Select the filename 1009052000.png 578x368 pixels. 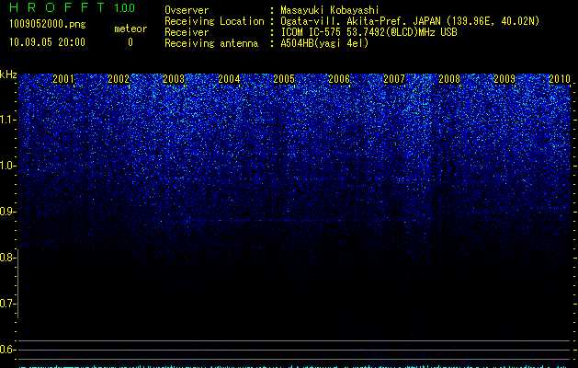tap(48, 24)
